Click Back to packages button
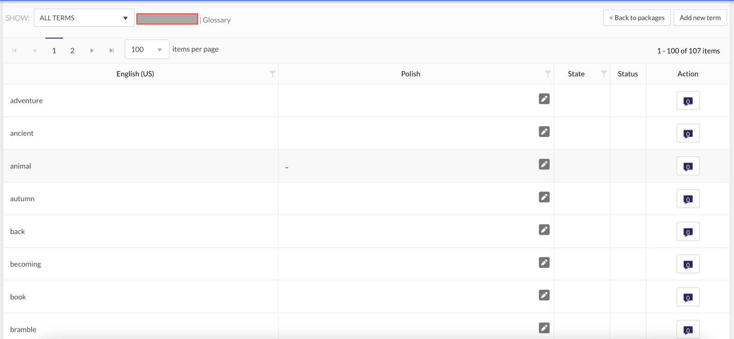This screenshot has width=734, height=339. [x=637, y=18]
